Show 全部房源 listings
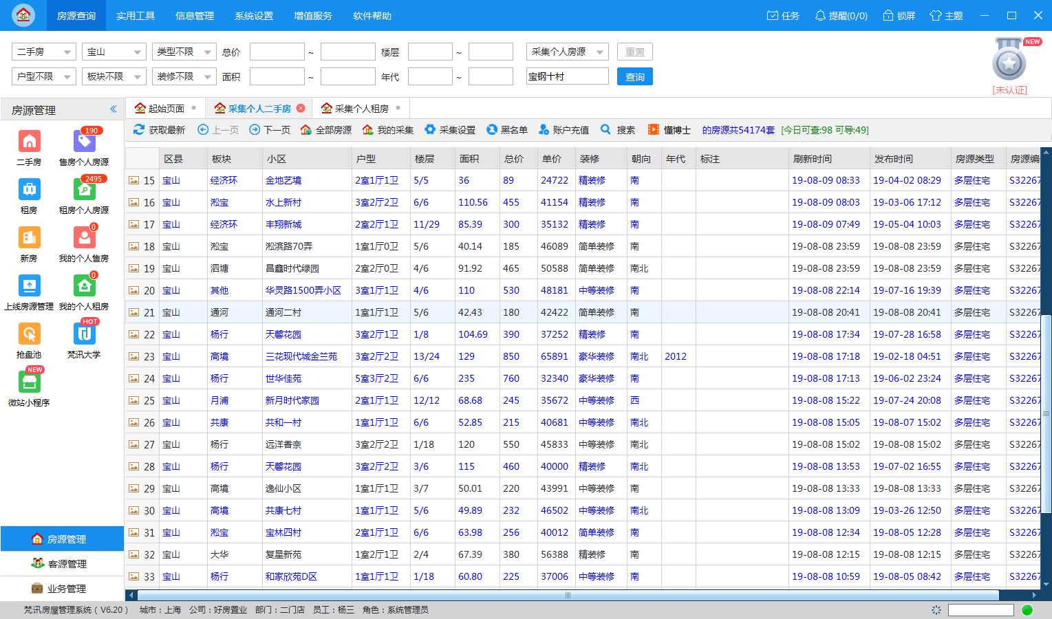Screen dimensions: 1052x619 (325, 130)
